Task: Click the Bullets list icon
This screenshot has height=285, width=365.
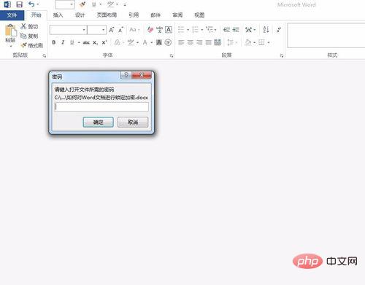Action: point(181,30)
